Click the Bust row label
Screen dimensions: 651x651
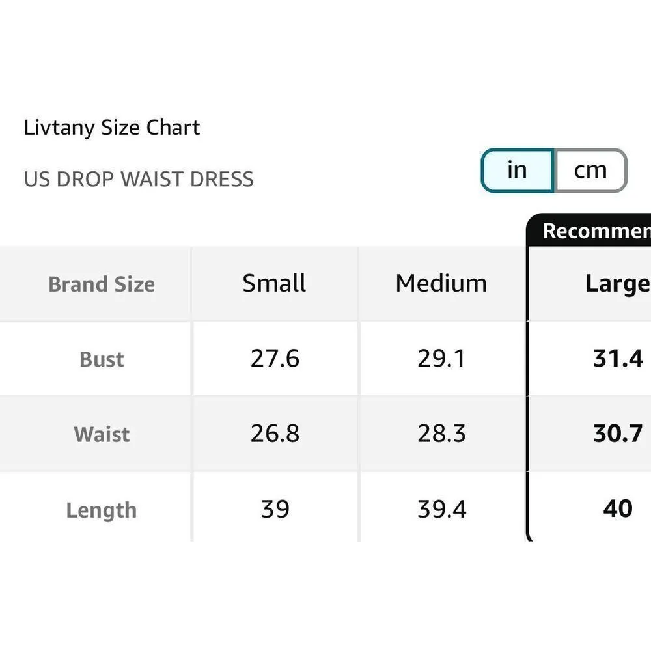[x=102, y=359]
